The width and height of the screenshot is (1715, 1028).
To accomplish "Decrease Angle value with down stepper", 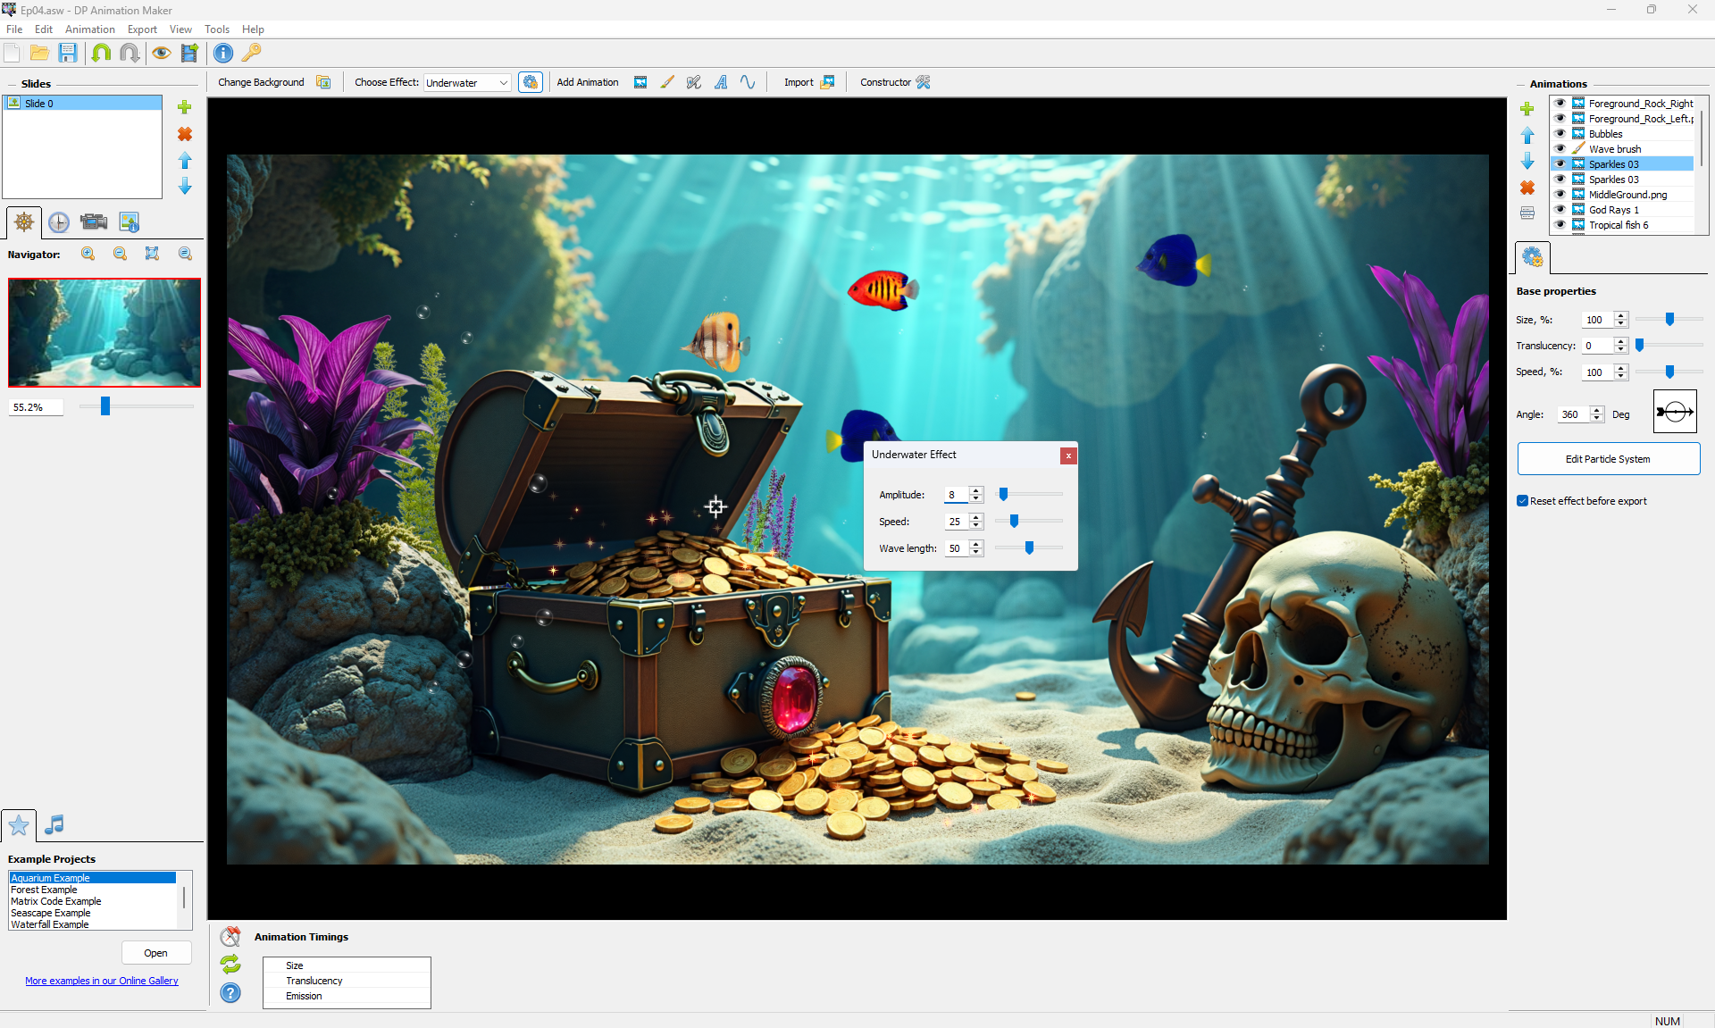I will coord(1597,419).
